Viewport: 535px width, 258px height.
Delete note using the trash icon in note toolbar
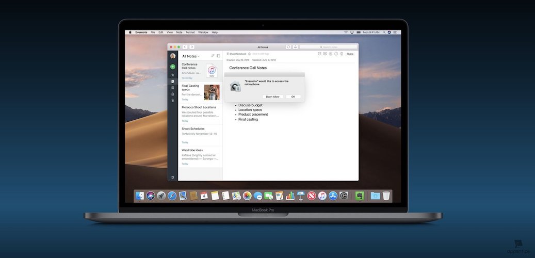341,54
